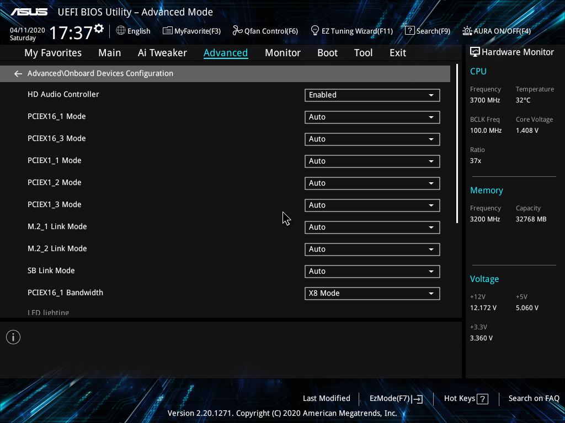
Task: Switch to the My Favorites tab
Action: 53,53
